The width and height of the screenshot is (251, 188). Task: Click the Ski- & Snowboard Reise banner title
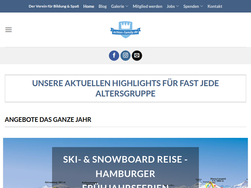pos(125,166)
